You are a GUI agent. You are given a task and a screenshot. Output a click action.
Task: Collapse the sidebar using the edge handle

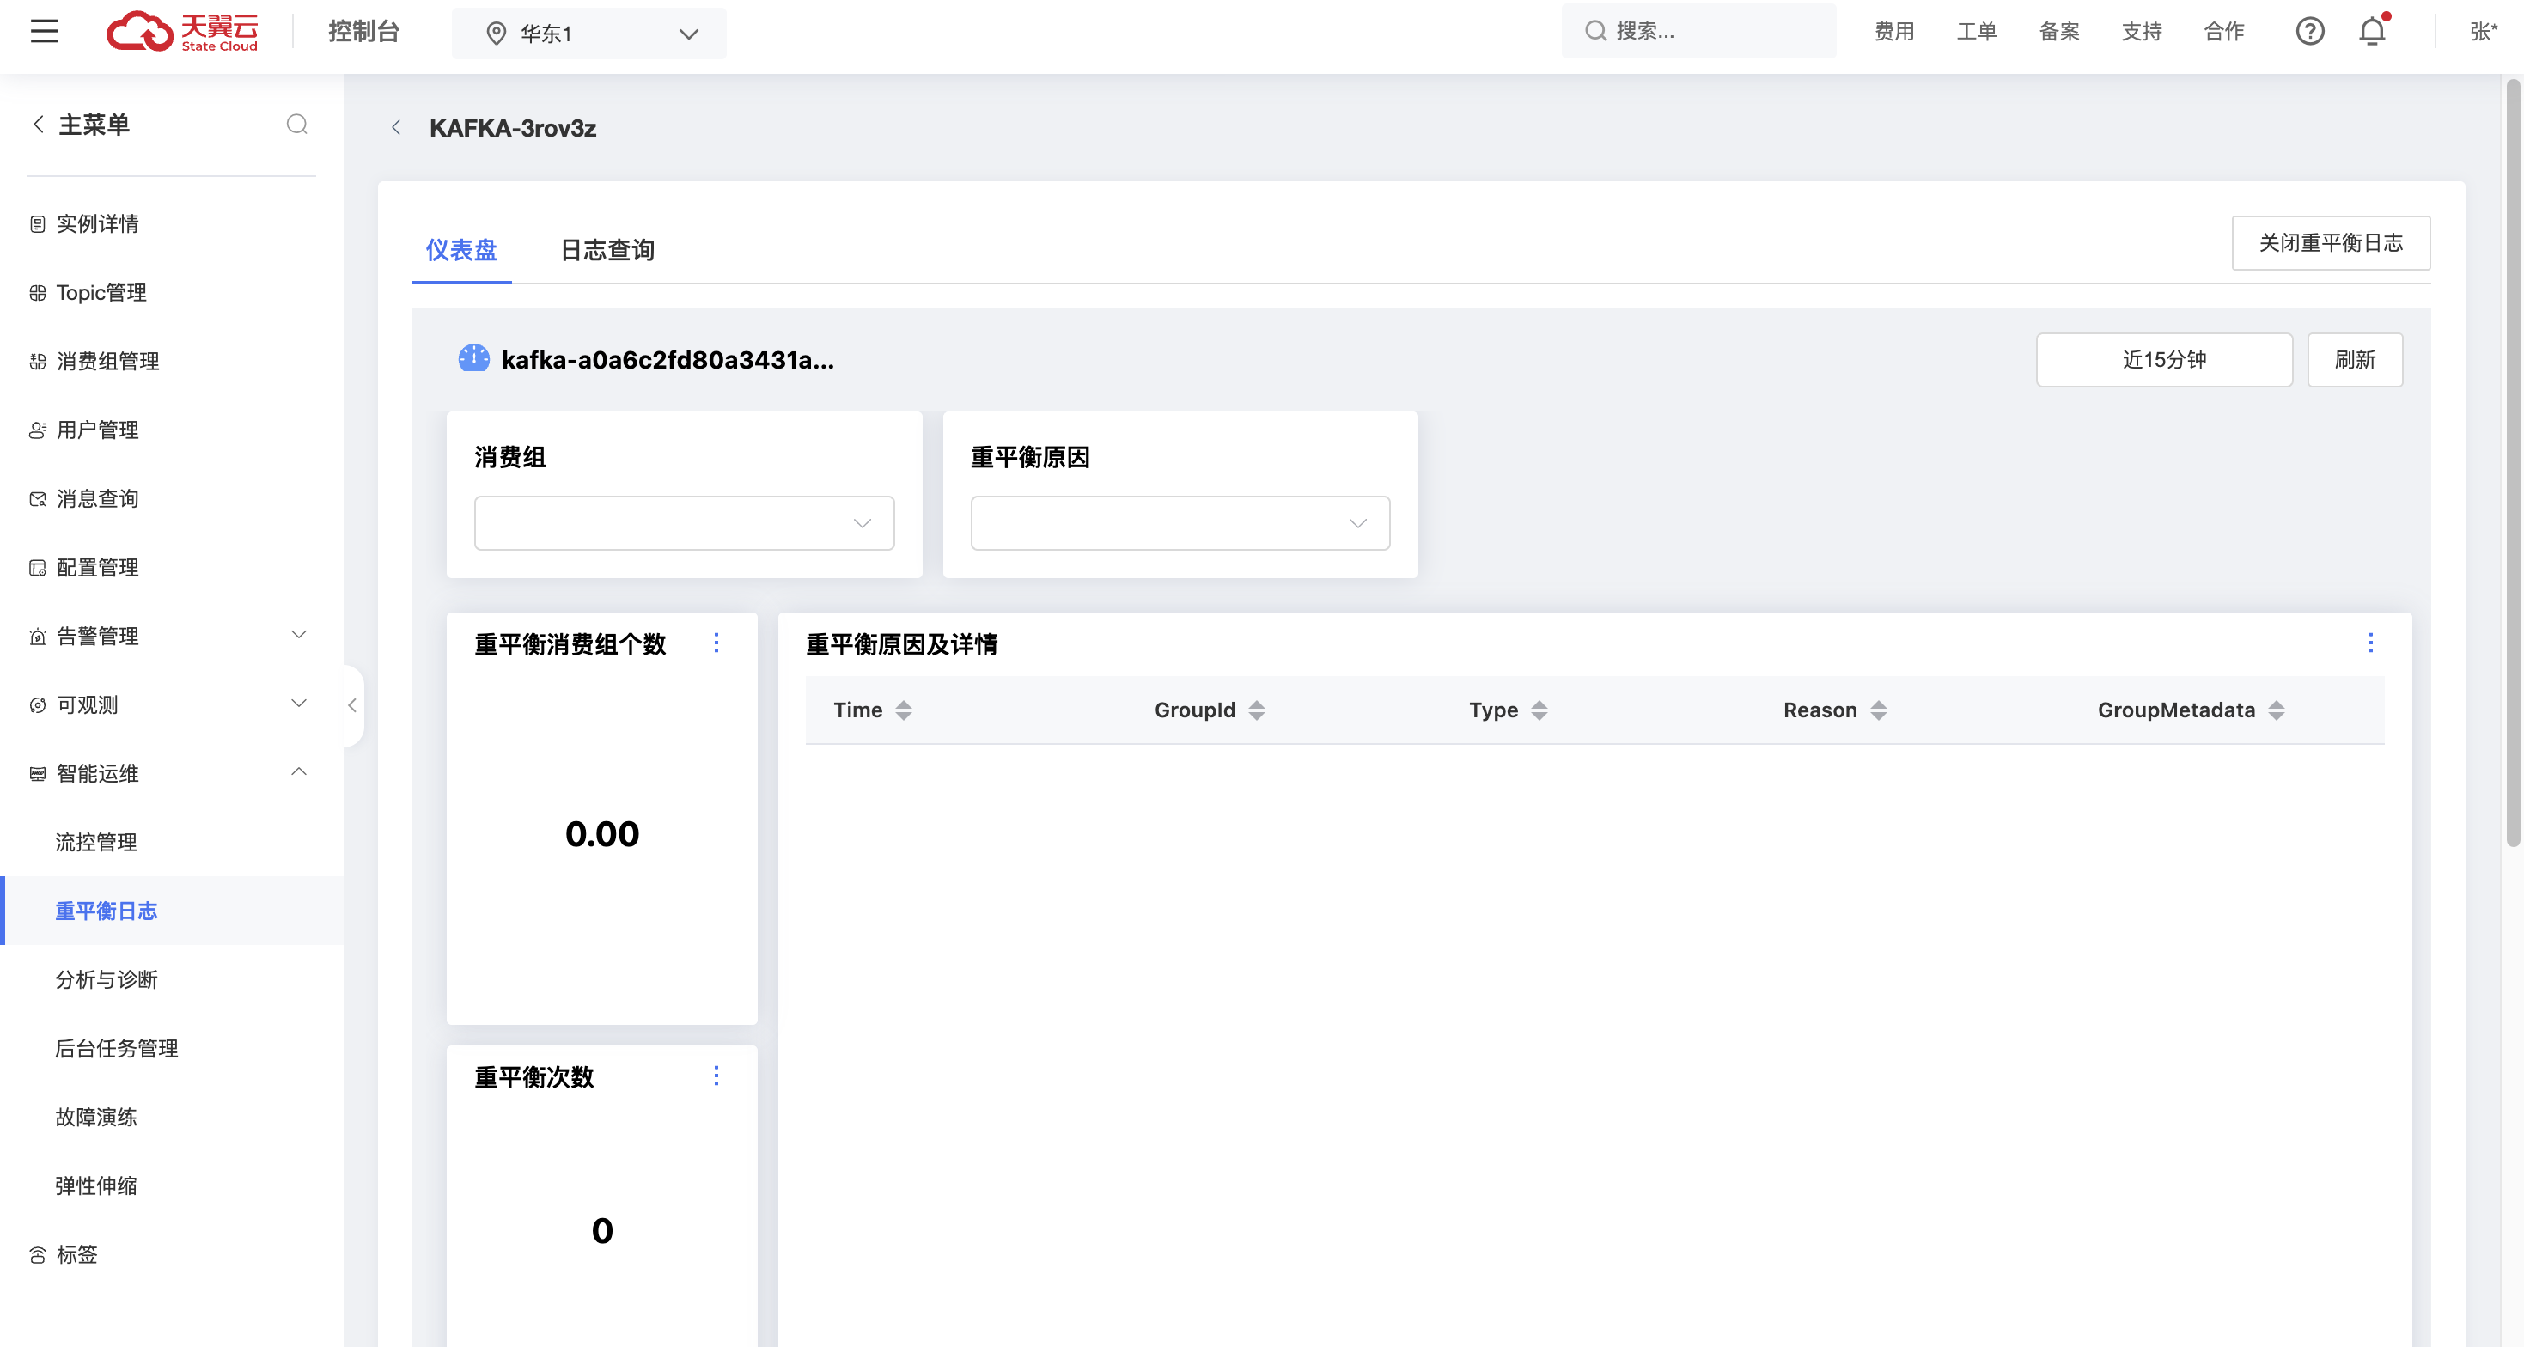353,705
